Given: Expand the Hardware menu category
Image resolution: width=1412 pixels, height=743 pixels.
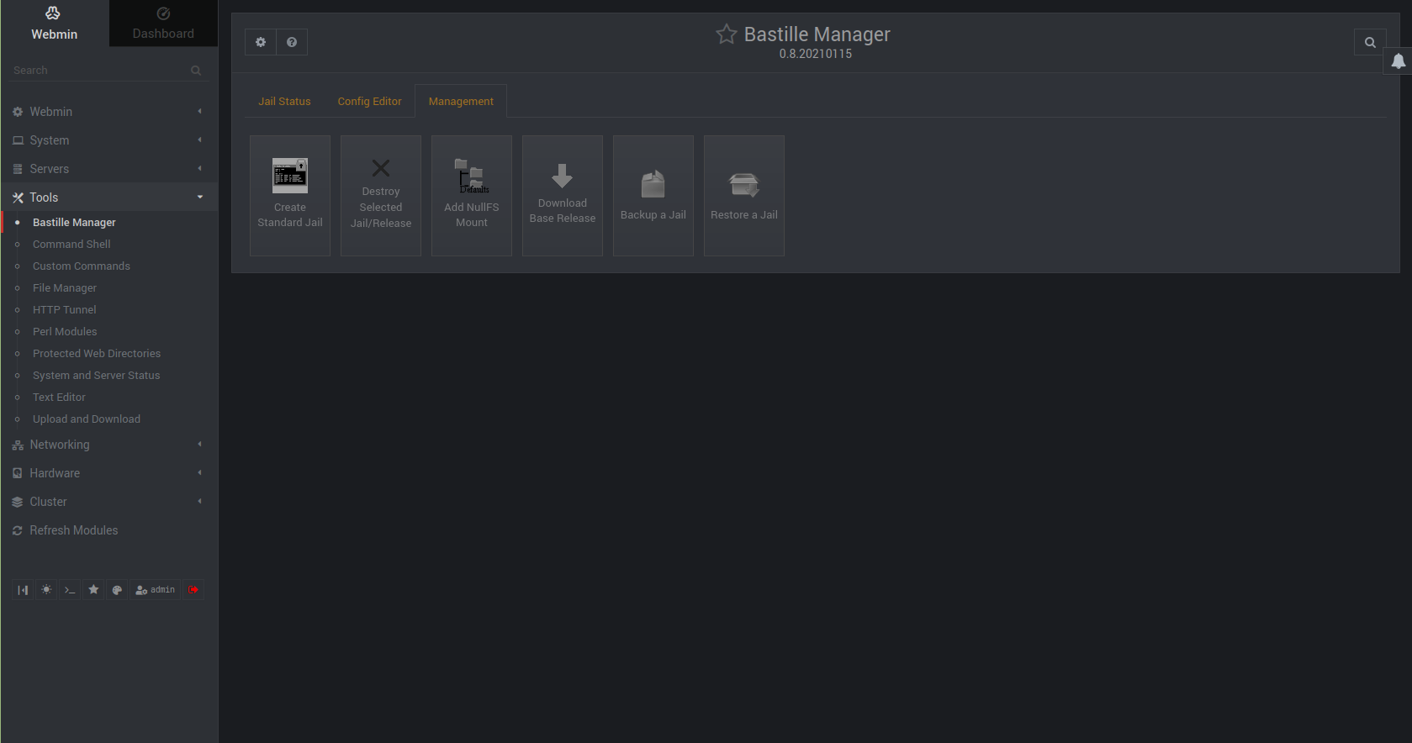Looking at the screenshot, I should tap(108, 473).
